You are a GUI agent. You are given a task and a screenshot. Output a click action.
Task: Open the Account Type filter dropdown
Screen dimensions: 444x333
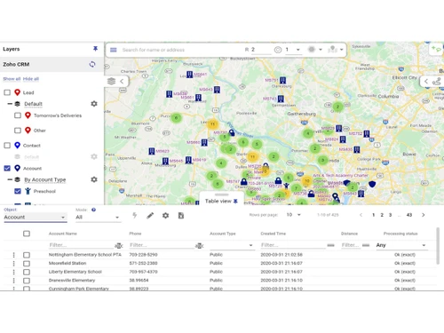pos(232,245)
